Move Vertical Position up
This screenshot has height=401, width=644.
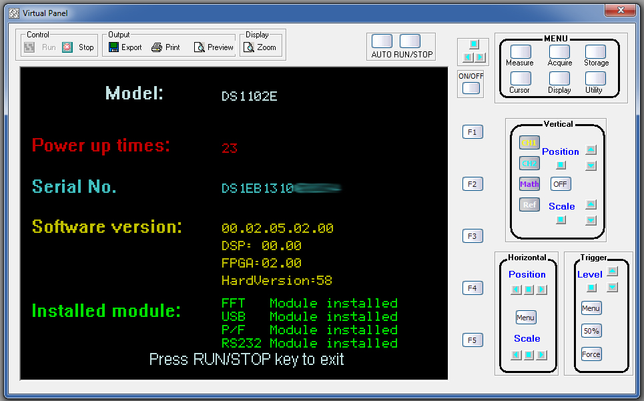[x=591, y=150]
